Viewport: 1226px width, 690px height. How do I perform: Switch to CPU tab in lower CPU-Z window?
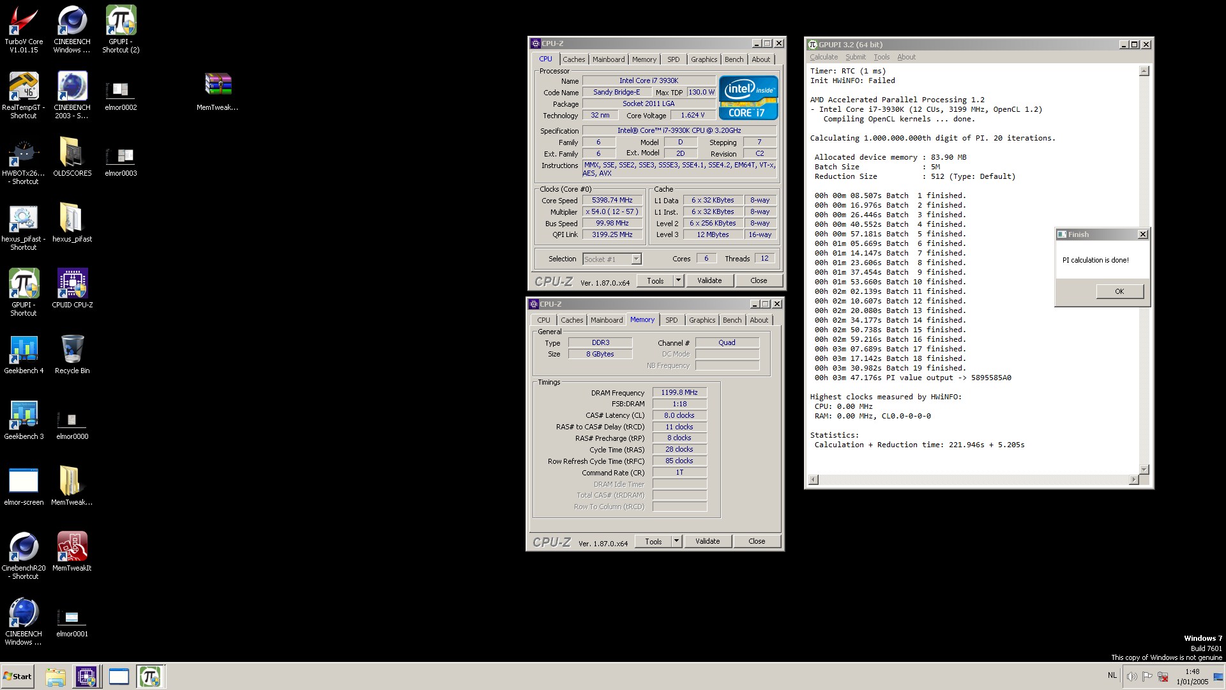click(543, 320)
